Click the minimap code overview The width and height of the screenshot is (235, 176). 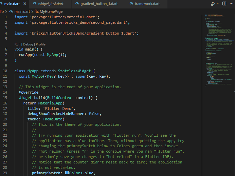click(218, 51)
